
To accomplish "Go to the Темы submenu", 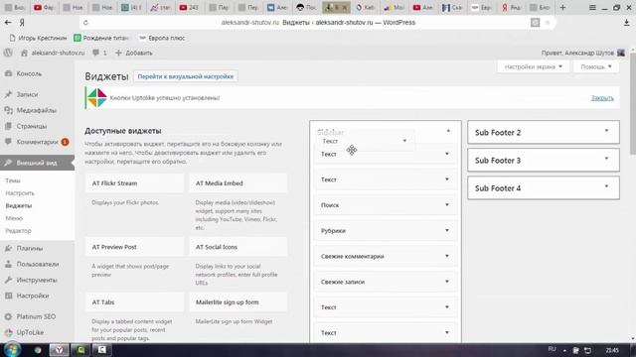I will point(13,180).
